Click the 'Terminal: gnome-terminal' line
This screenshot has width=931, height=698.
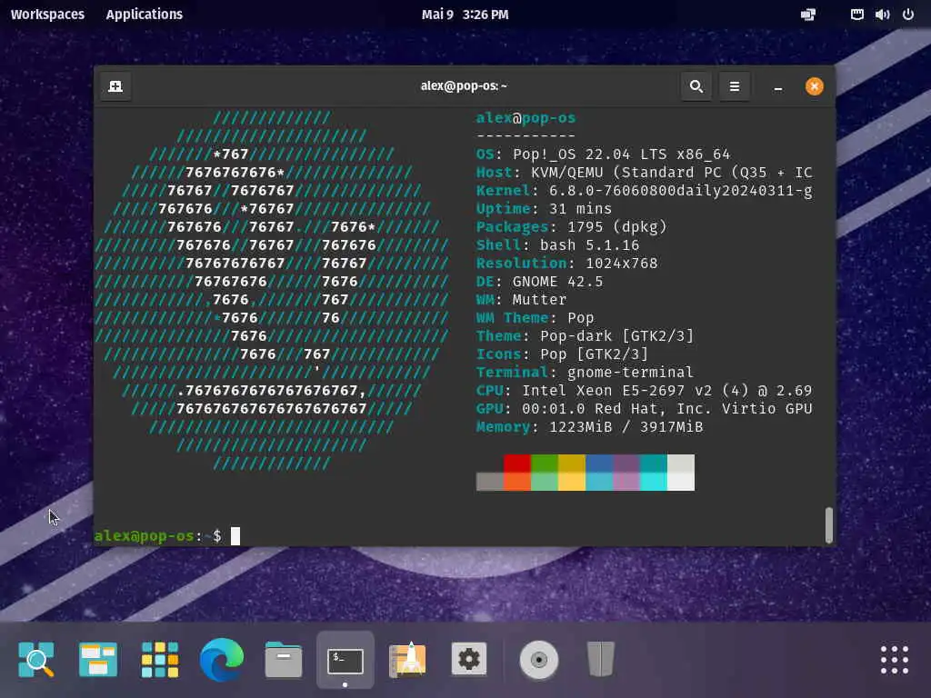point(585,372)
